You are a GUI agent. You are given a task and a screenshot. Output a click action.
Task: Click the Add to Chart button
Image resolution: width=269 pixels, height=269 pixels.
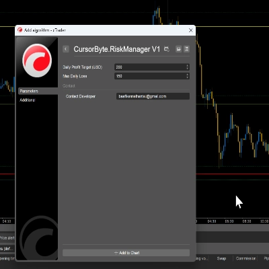(x=126, y=253)
